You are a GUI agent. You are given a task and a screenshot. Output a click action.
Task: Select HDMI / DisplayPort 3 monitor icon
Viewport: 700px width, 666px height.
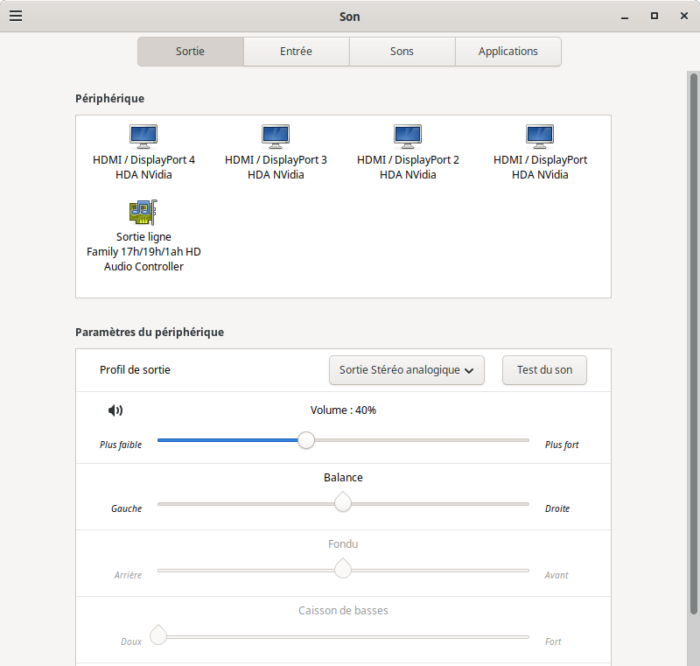(x=276, y=136)
